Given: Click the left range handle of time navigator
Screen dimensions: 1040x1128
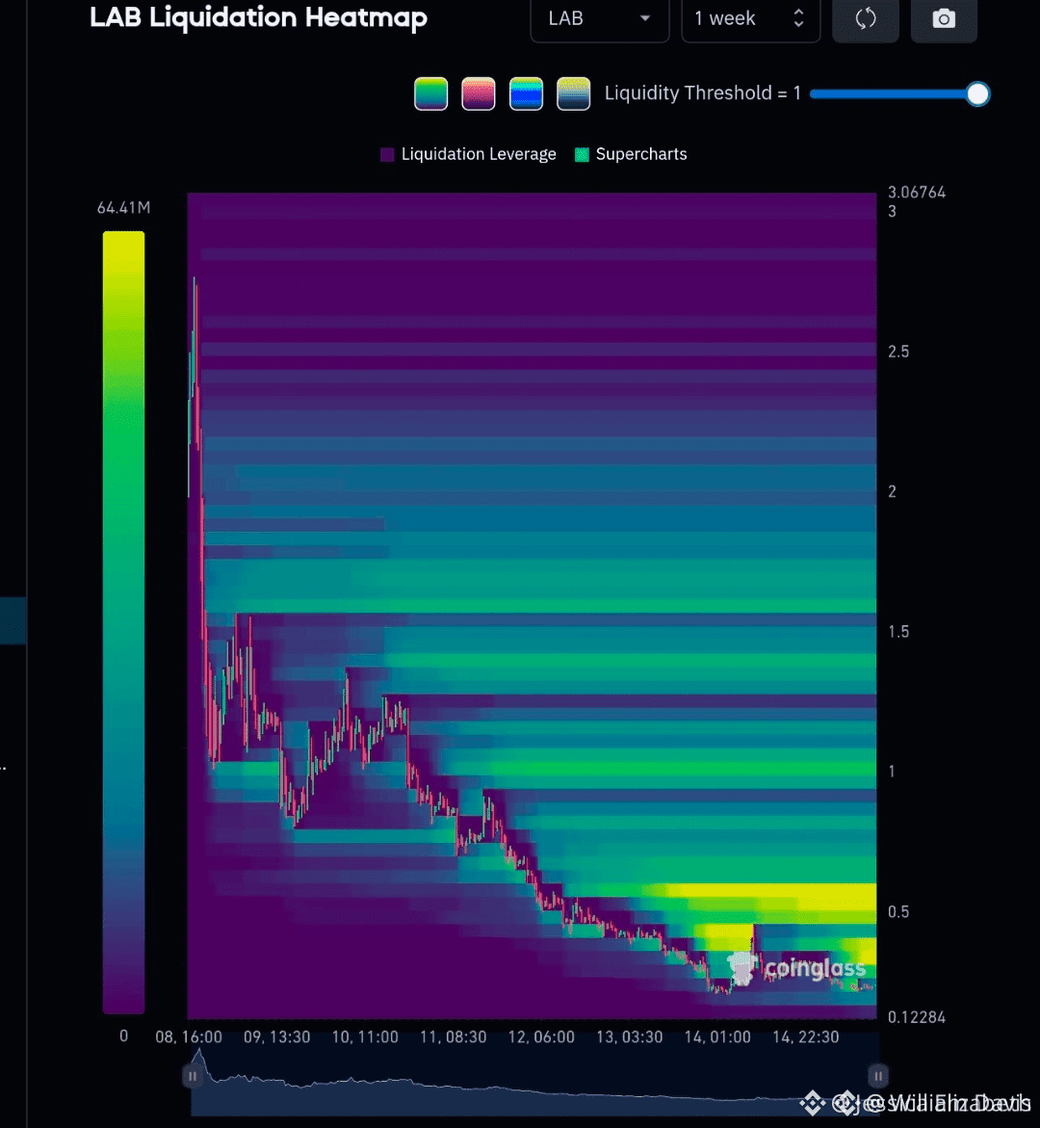Looking at the screenshot, I should [x=192, y=1076].
